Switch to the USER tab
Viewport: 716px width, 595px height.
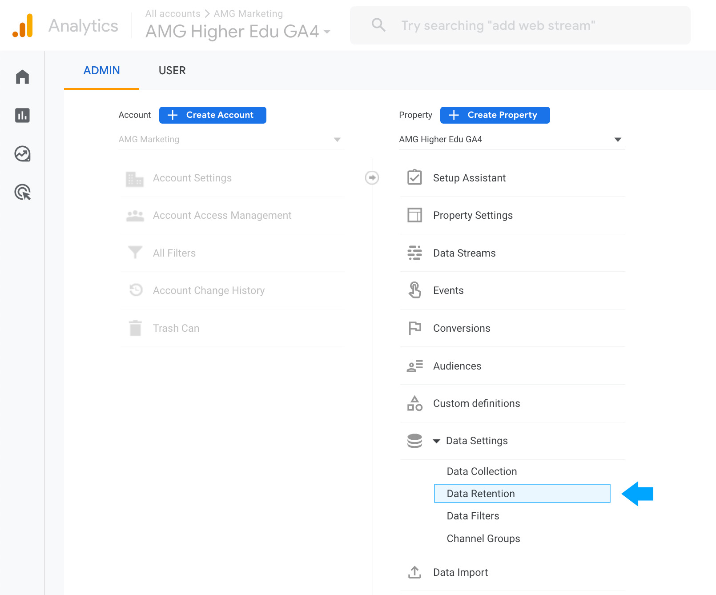point(172,71)
